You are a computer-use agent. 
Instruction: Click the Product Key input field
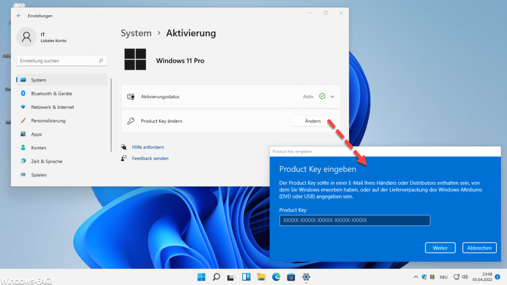click(x=355, y=220)
